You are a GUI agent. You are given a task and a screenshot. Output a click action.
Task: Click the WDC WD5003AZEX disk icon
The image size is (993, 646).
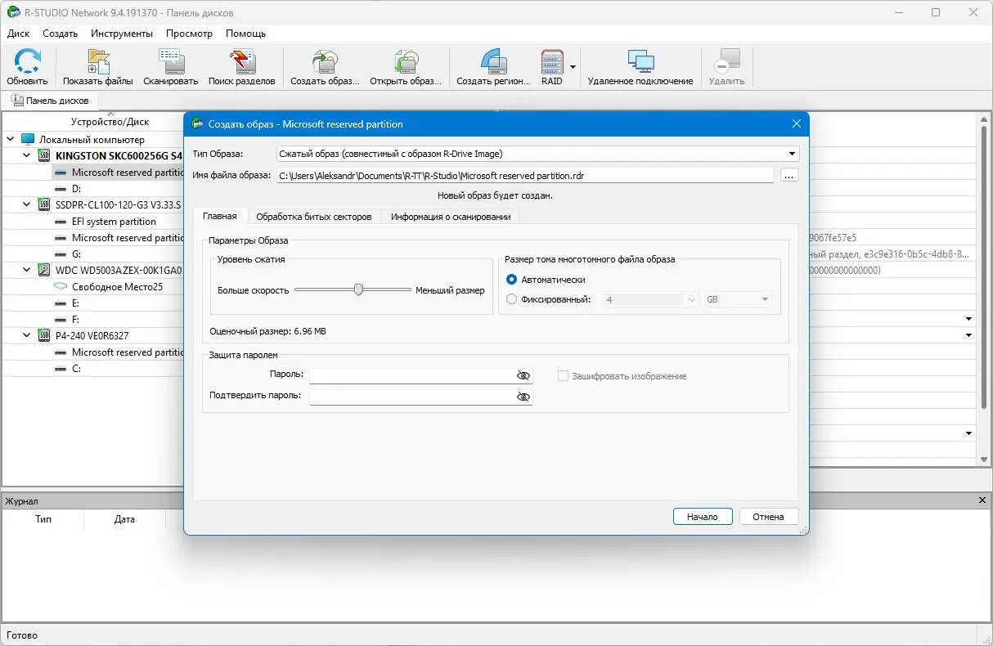pos(44,270)
